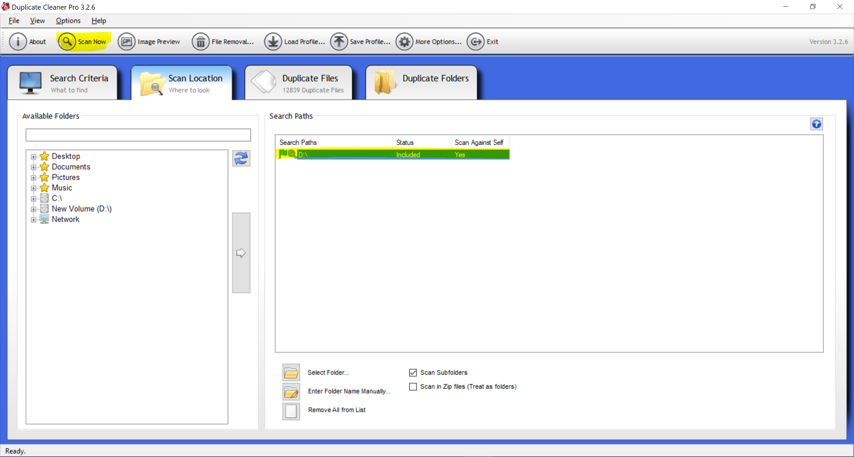Expand the New Volume (D:\) tree node
The image size is (854, 457).
click(33, 209)
